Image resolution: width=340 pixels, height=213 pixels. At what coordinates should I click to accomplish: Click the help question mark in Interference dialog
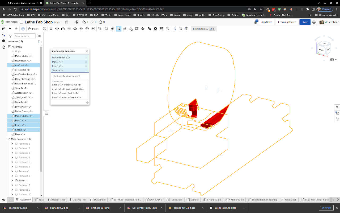pos(87,103)
